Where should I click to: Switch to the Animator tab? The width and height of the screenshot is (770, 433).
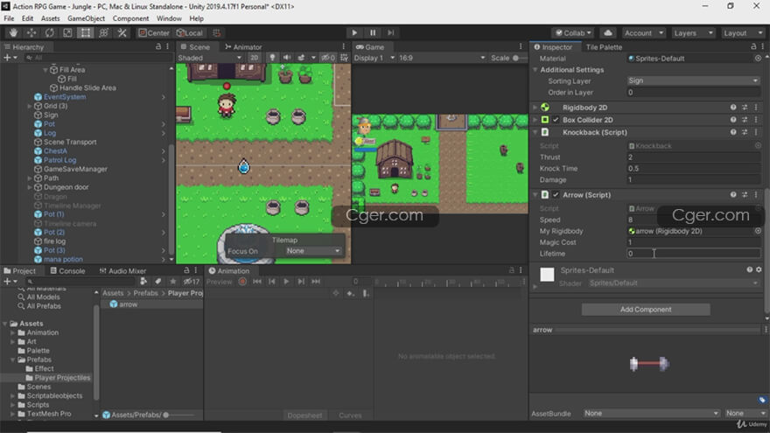[x=242, y=46]
